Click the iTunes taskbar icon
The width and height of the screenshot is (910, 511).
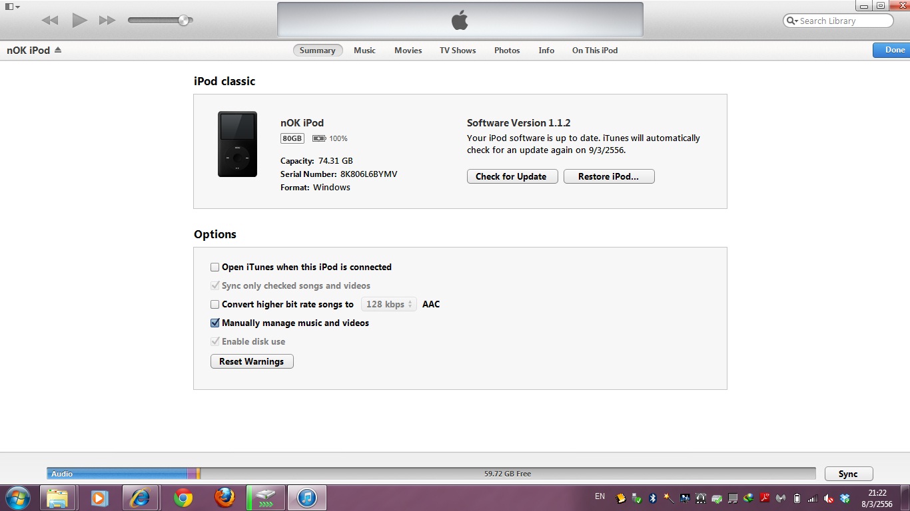tap(306, 498)
